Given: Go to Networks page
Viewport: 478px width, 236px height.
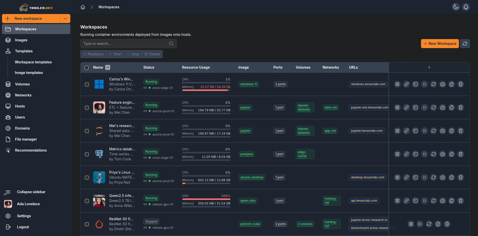Looking at the screenshot, I should tap(36, 95).
